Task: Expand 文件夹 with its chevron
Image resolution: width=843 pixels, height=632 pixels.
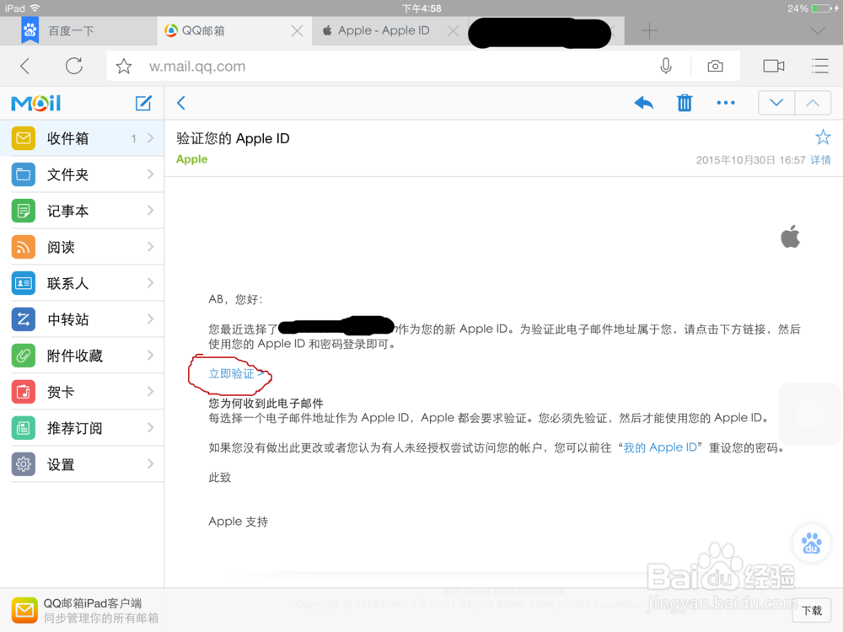Action: point(151,174)
